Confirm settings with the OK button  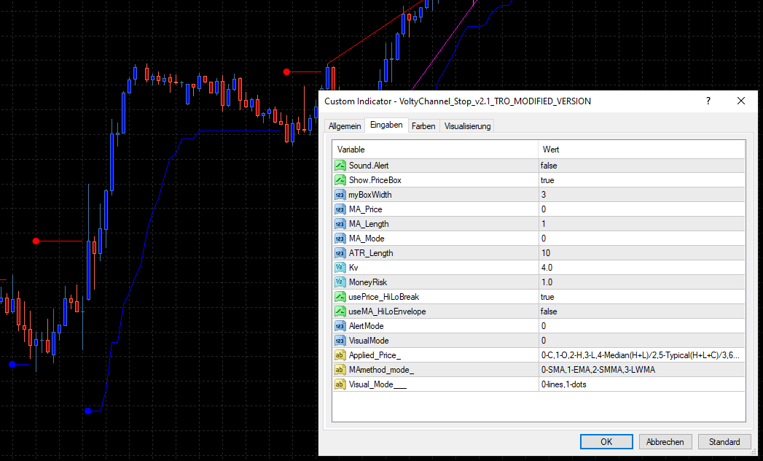tap(606, 441)
